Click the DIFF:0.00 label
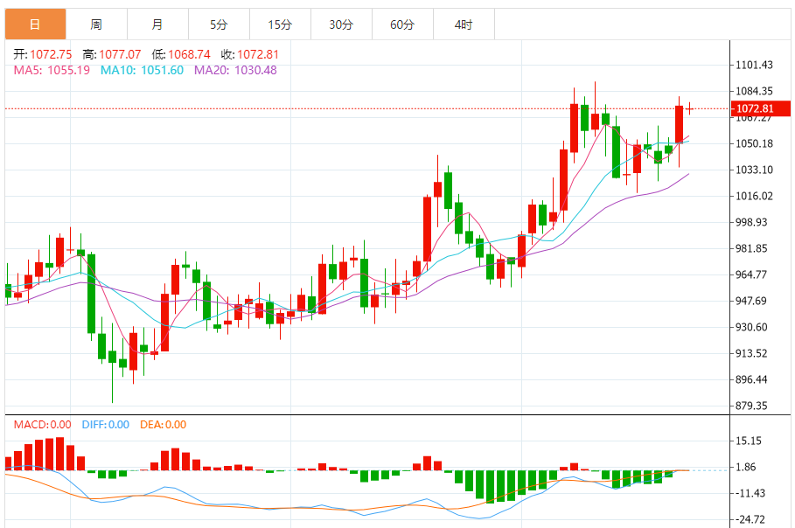This screenshot has height=528, width=795. (106, 425)
